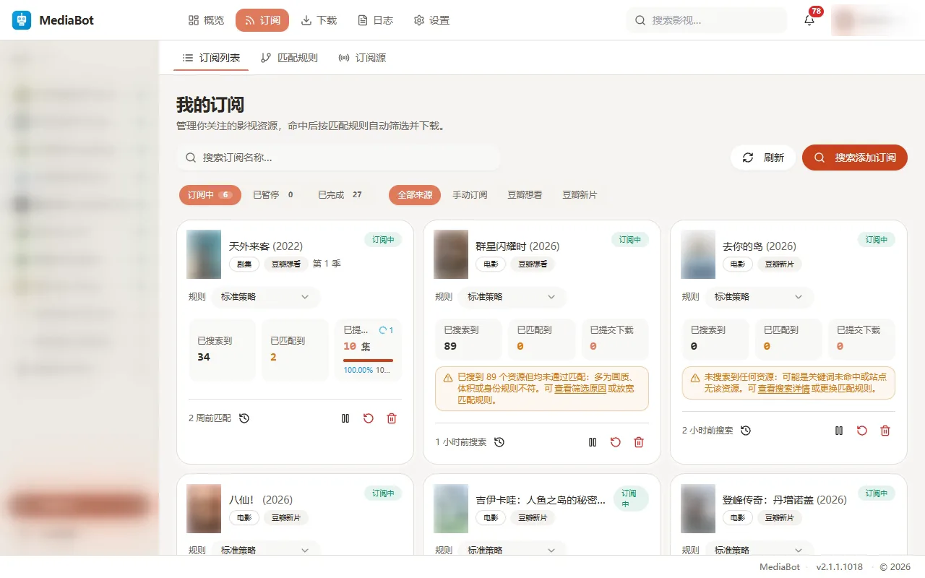The image size is (925, 578).
Task: Pause the 去你的鸟 subscription
Action: [839, 431]
